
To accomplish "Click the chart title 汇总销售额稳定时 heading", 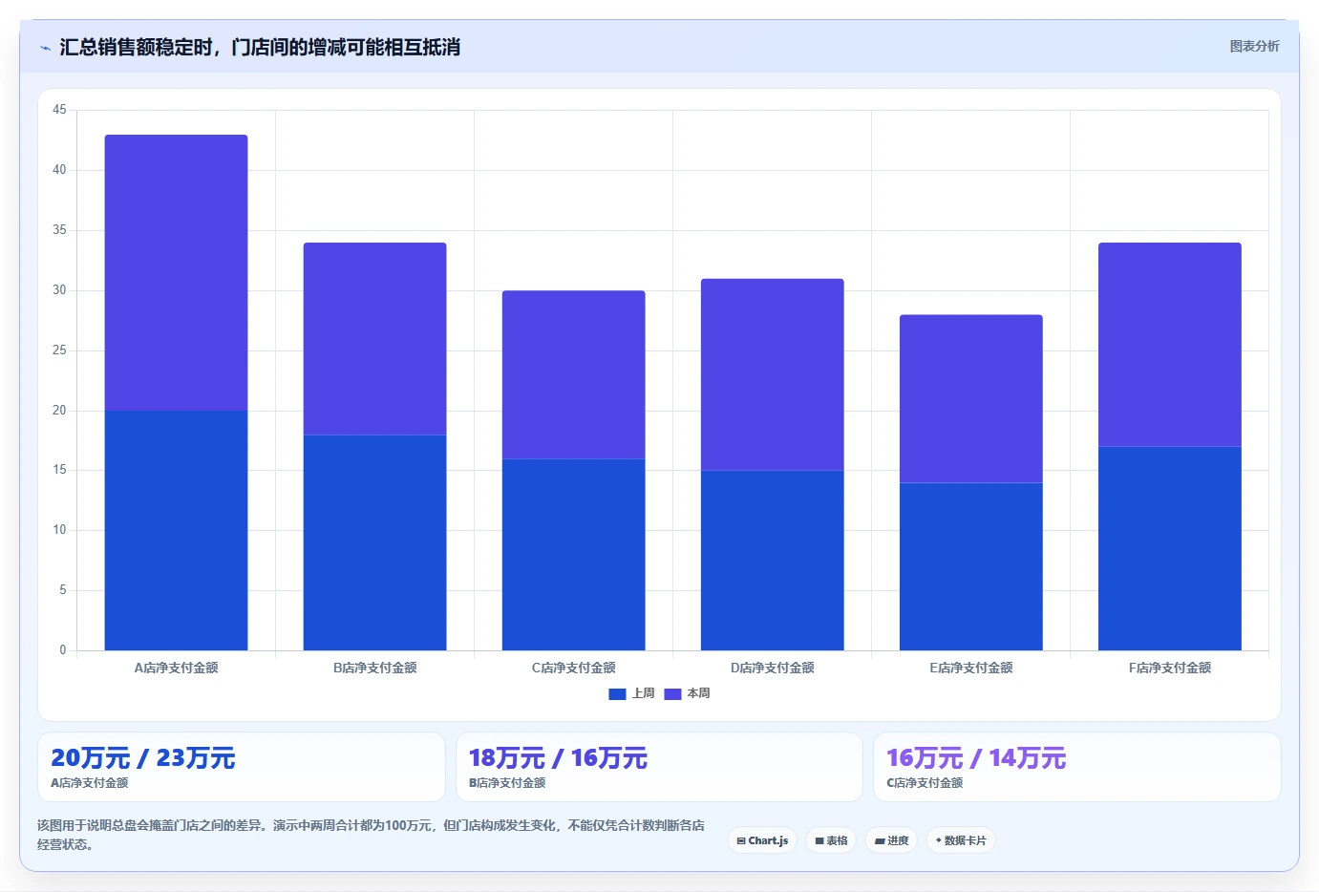I will [x=260, y=47].
